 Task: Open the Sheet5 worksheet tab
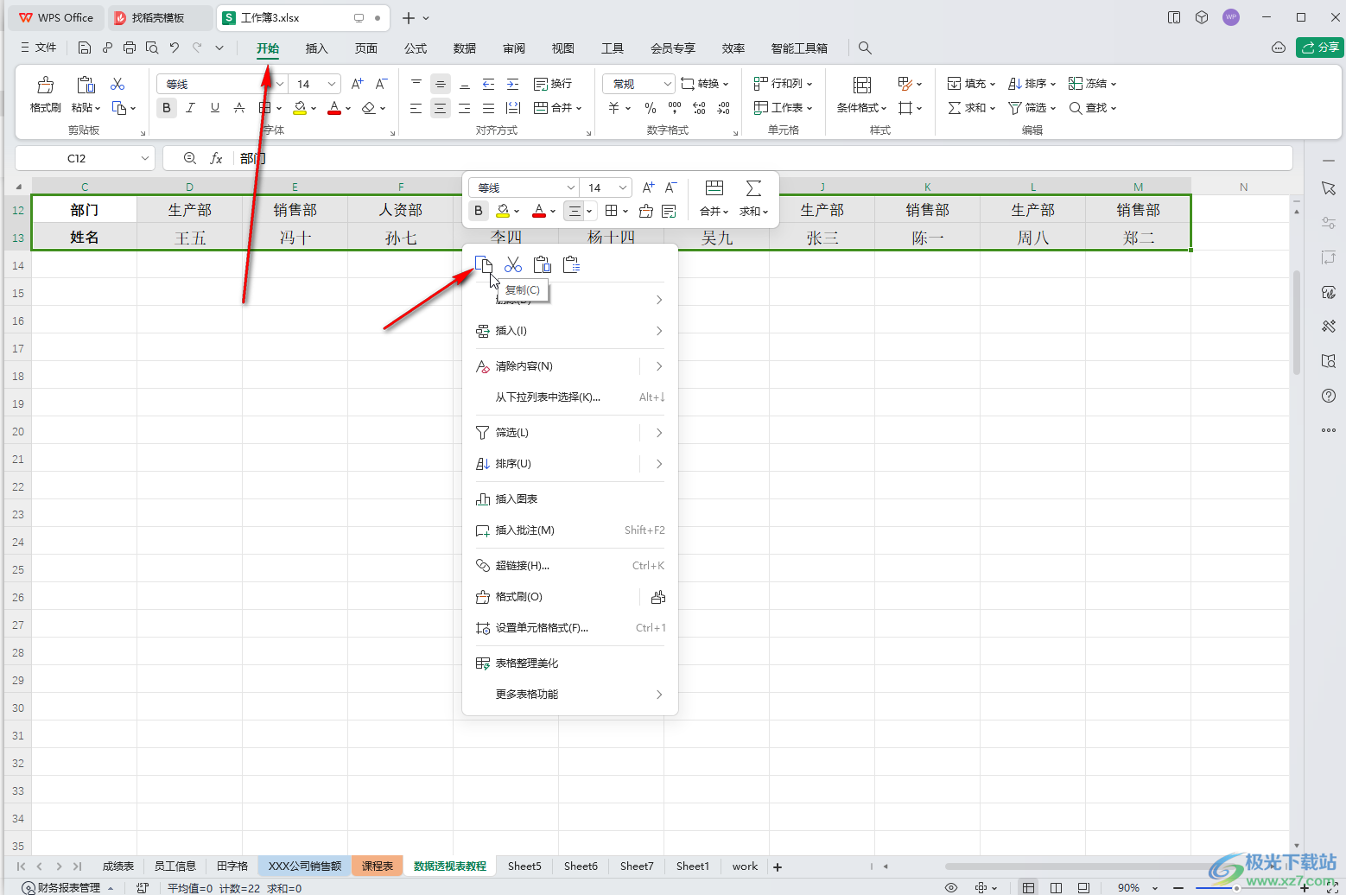point(524,866)
